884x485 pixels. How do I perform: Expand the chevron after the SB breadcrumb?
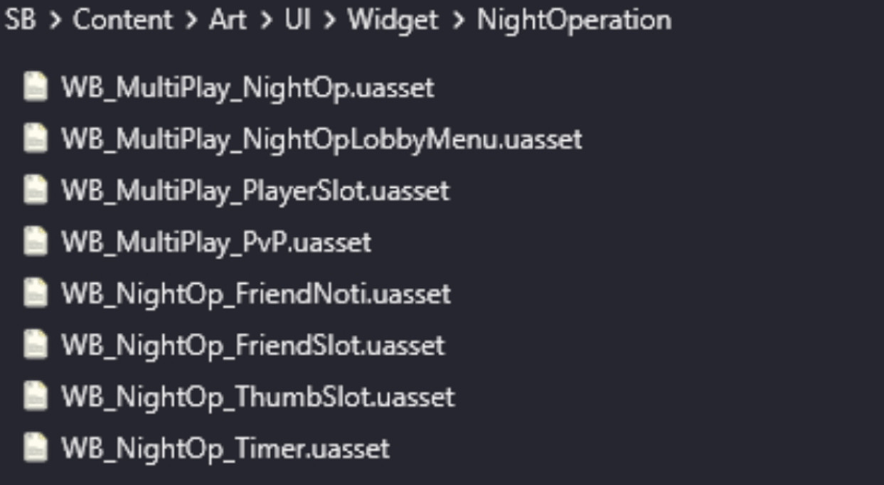55,21
